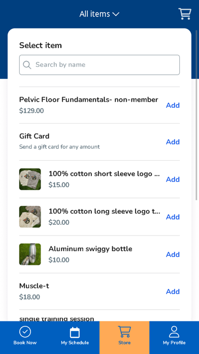
Task: Add the long sleeve logo tee
Action: click(173, 217)
